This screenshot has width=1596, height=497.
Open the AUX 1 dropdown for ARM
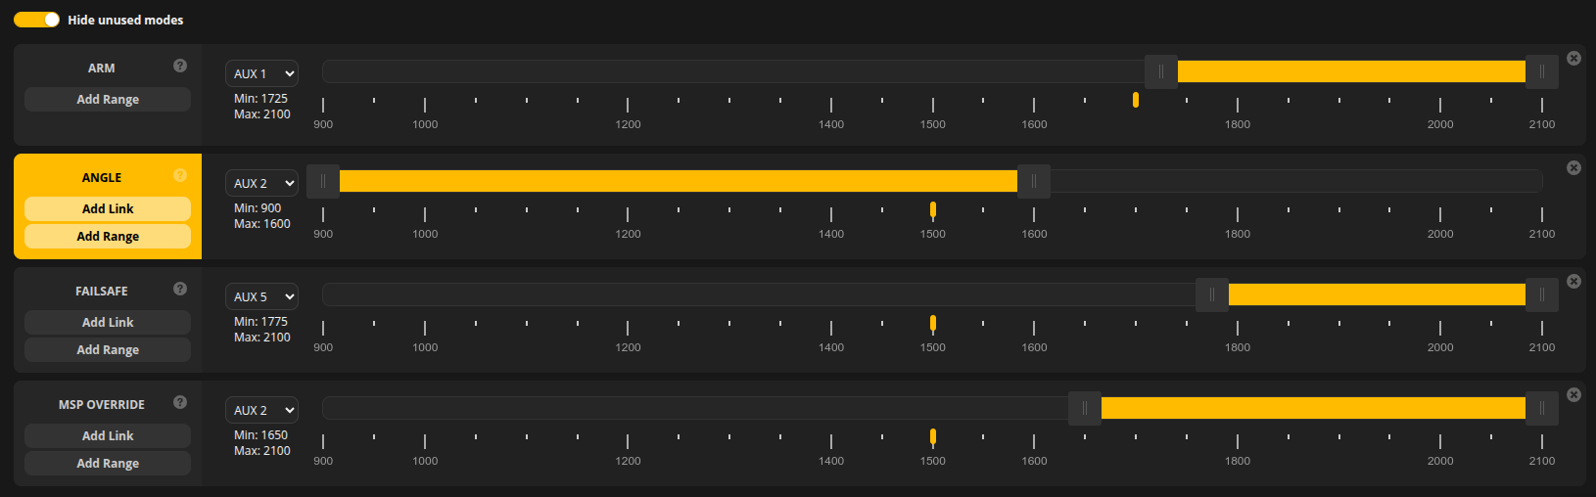click(x=261, y=73)
